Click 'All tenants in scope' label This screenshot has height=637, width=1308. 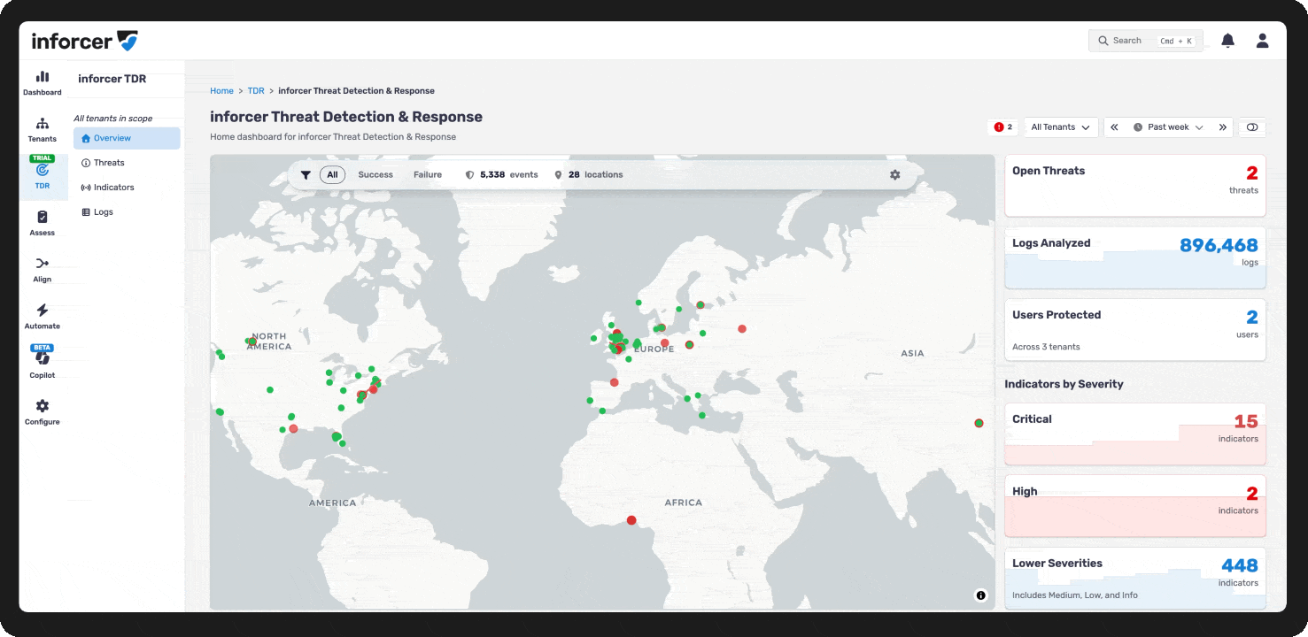[112, 119]
